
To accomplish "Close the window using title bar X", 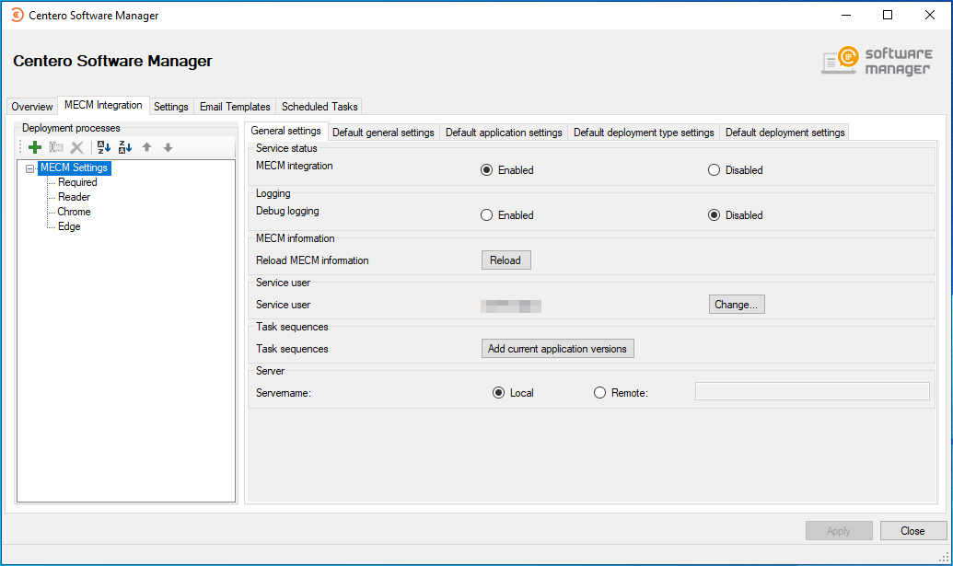I will point(930,15).
